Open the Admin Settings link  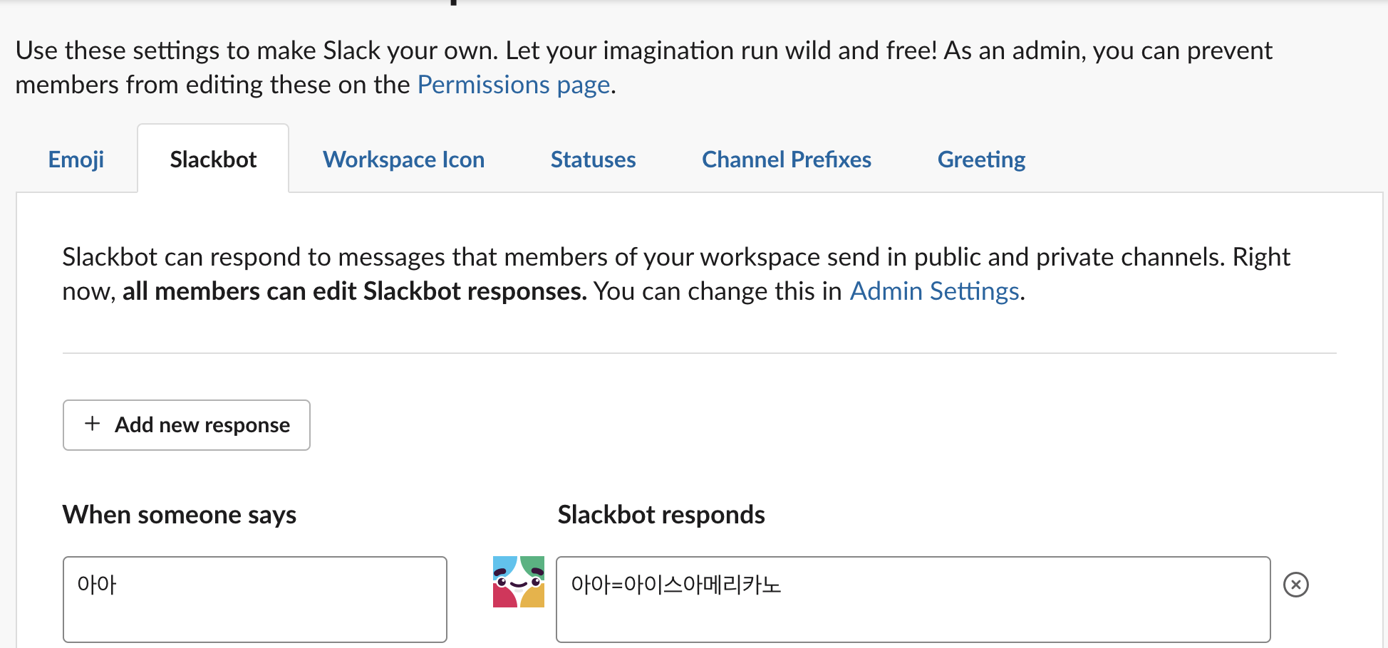point(935,291)
